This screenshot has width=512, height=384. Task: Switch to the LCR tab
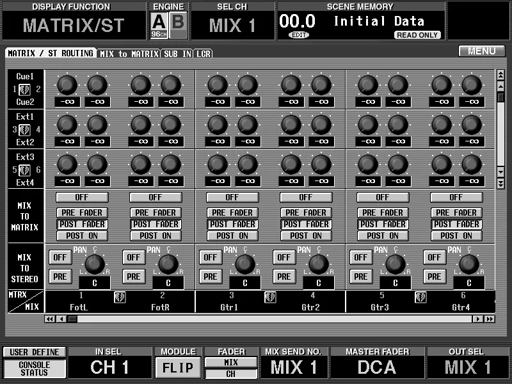click(204, 54)
